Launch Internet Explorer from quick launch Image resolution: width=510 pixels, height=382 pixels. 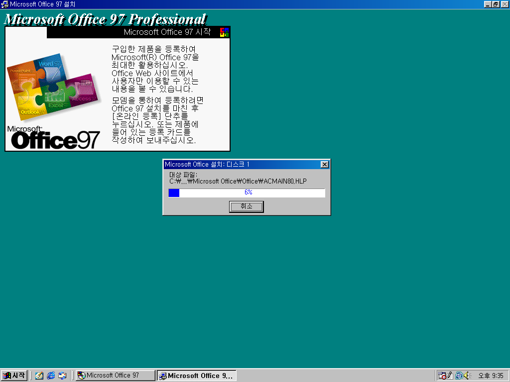click(x=51, y=376)
